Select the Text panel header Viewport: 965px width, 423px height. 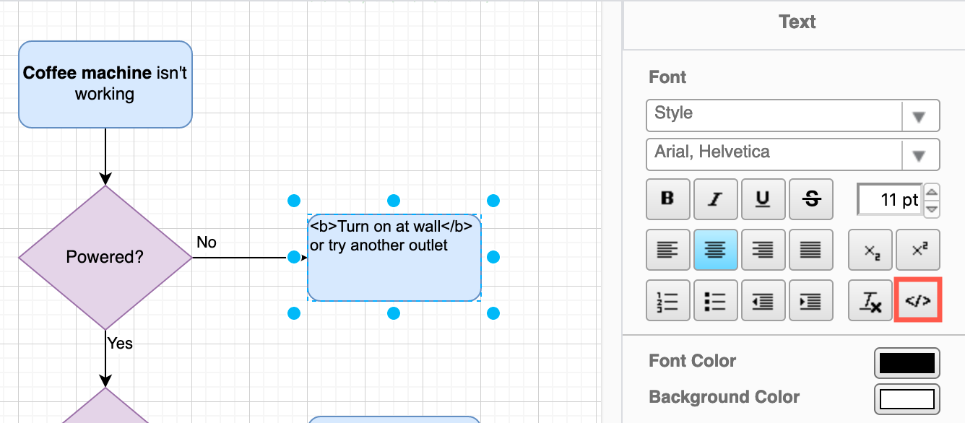pyautogui.click(x=797, y=22)
